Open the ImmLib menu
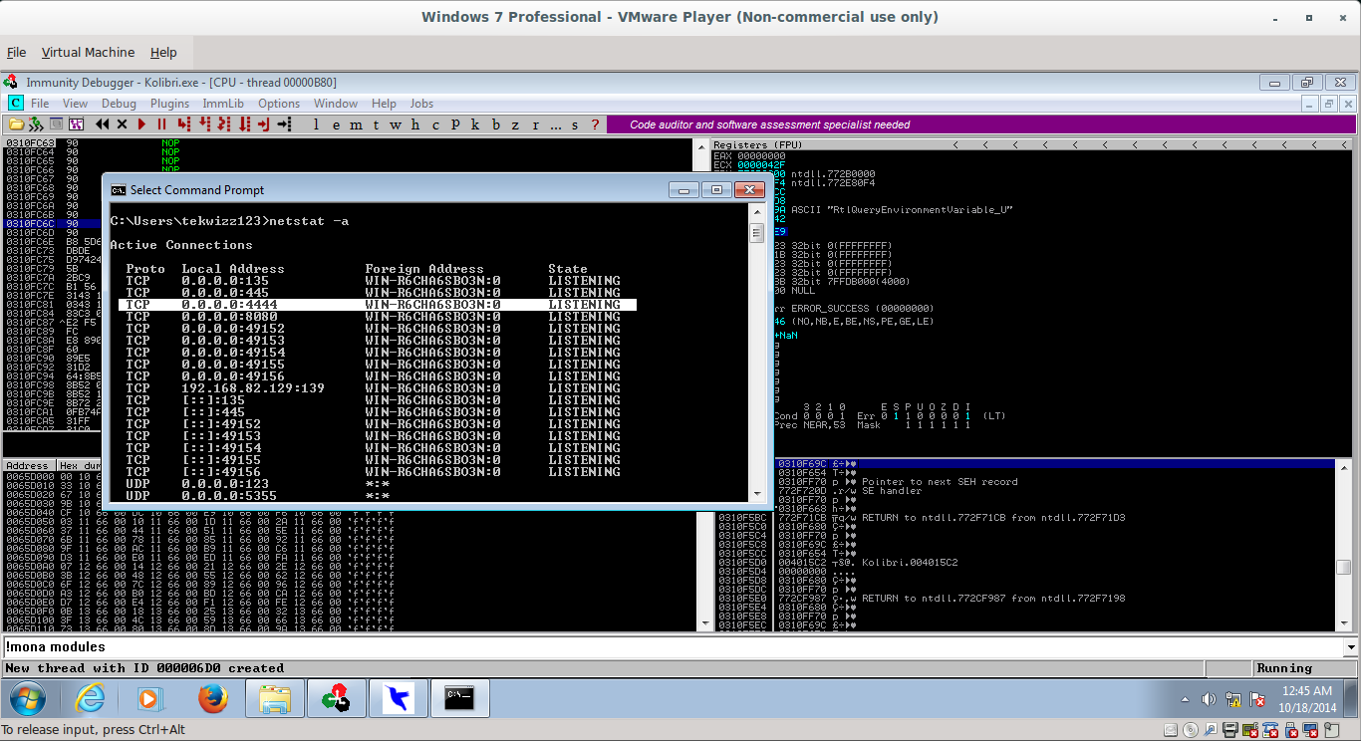Screen dimensions: 1361x741 (x=223, y=104)
